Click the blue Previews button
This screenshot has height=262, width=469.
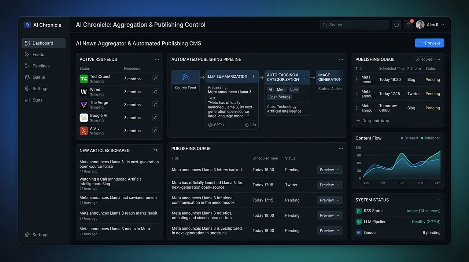[x=429, y=43]
